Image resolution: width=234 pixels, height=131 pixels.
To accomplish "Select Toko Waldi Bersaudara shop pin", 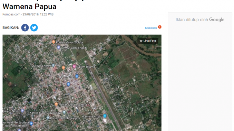I will [x=31, y=123].
